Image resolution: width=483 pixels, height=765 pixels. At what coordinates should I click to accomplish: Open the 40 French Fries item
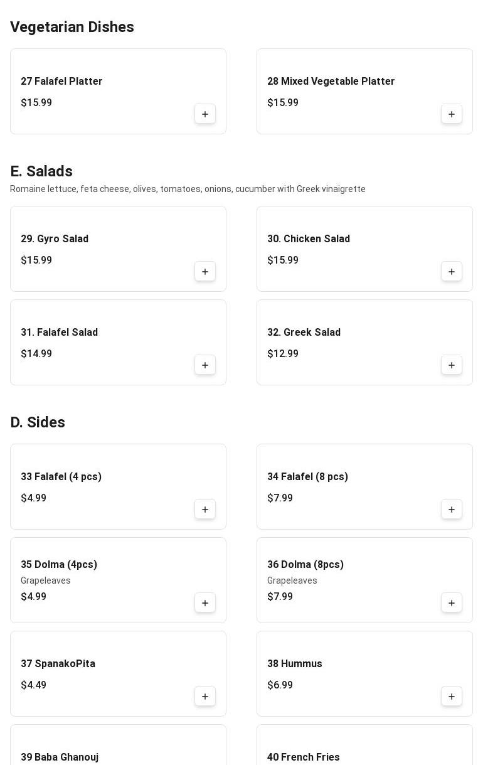pyautogui.click(x=303, y=757)
